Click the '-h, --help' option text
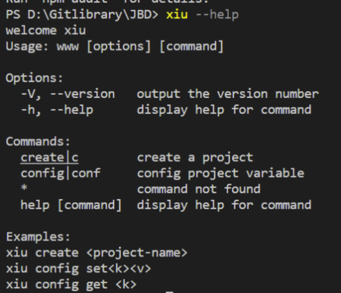The height and width of the screenshot is (293, 341). coord(57,110)
